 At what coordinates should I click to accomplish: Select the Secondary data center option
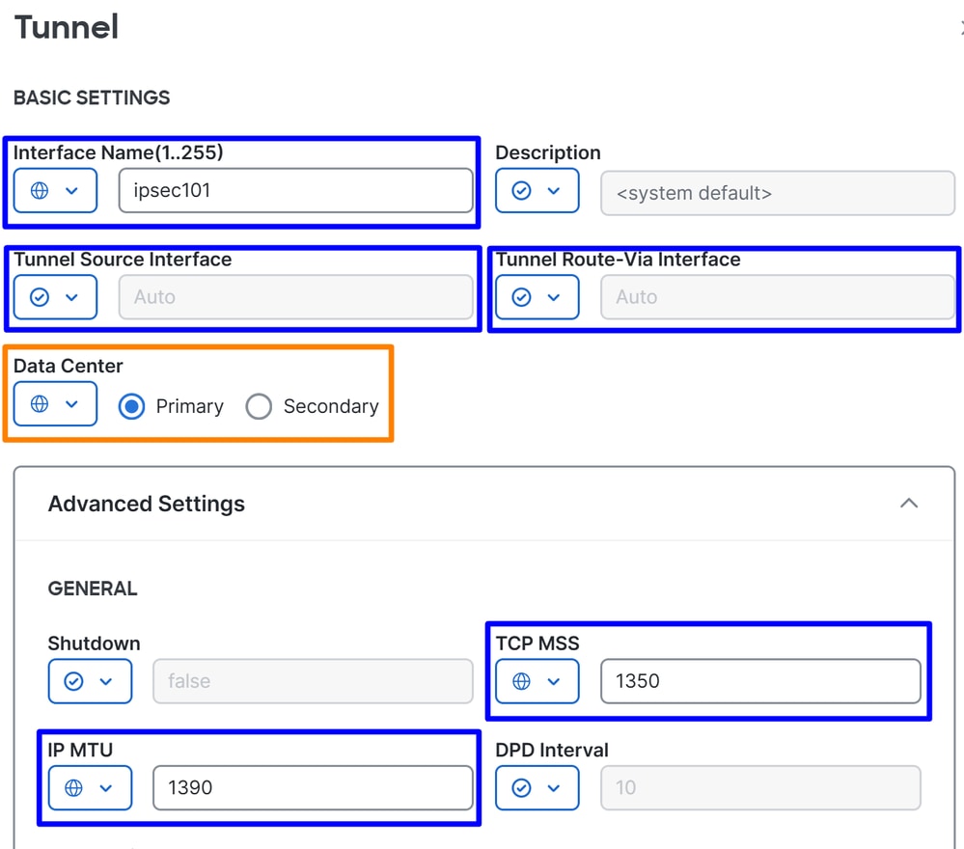(259, 406)
